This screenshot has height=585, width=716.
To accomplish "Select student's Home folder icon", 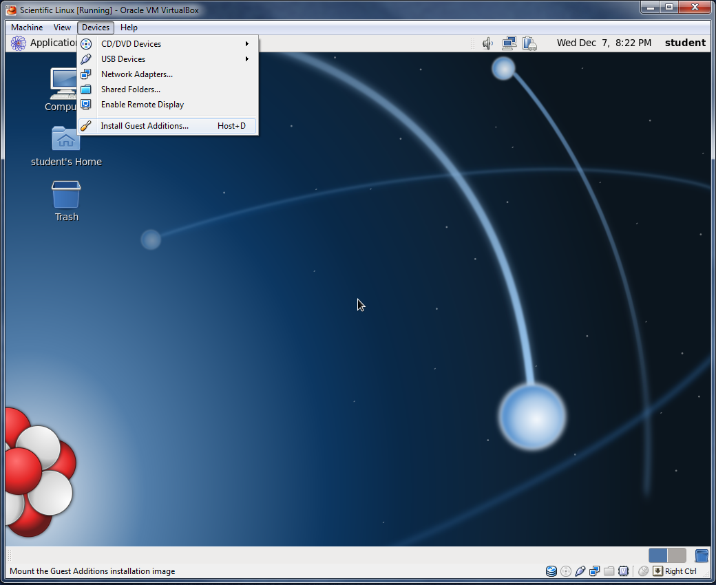I will 66,146.
